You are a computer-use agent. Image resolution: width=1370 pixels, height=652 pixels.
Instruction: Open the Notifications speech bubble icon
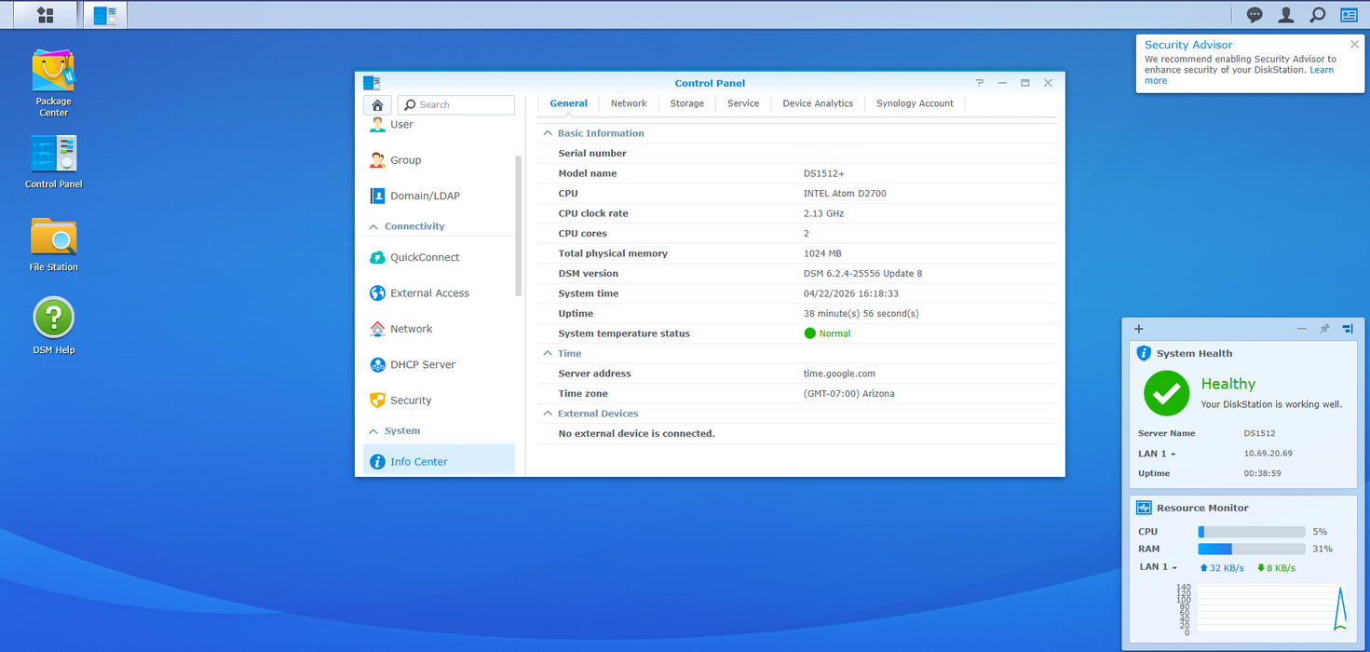click(x=1255, y=15)
